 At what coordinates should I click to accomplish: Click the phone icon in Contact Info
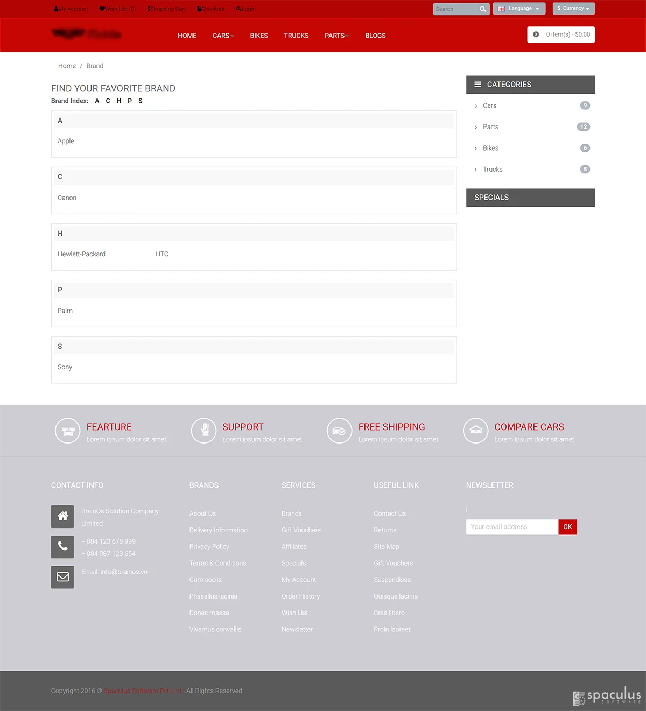coord(62,547)
